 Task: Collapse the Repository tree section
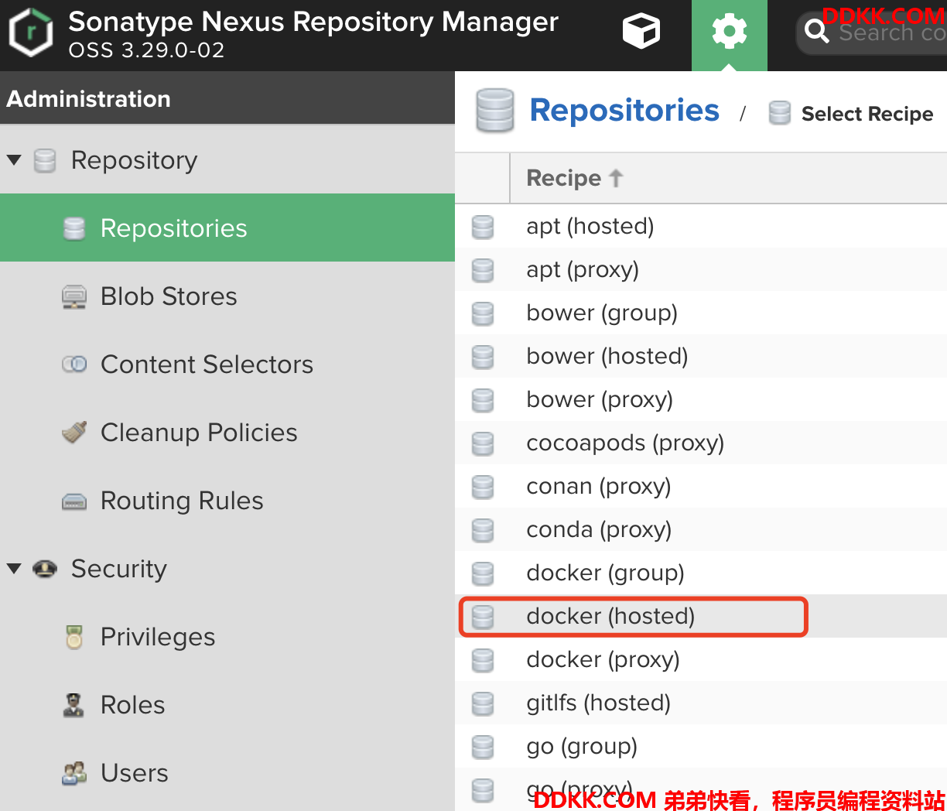click(14, 160)
